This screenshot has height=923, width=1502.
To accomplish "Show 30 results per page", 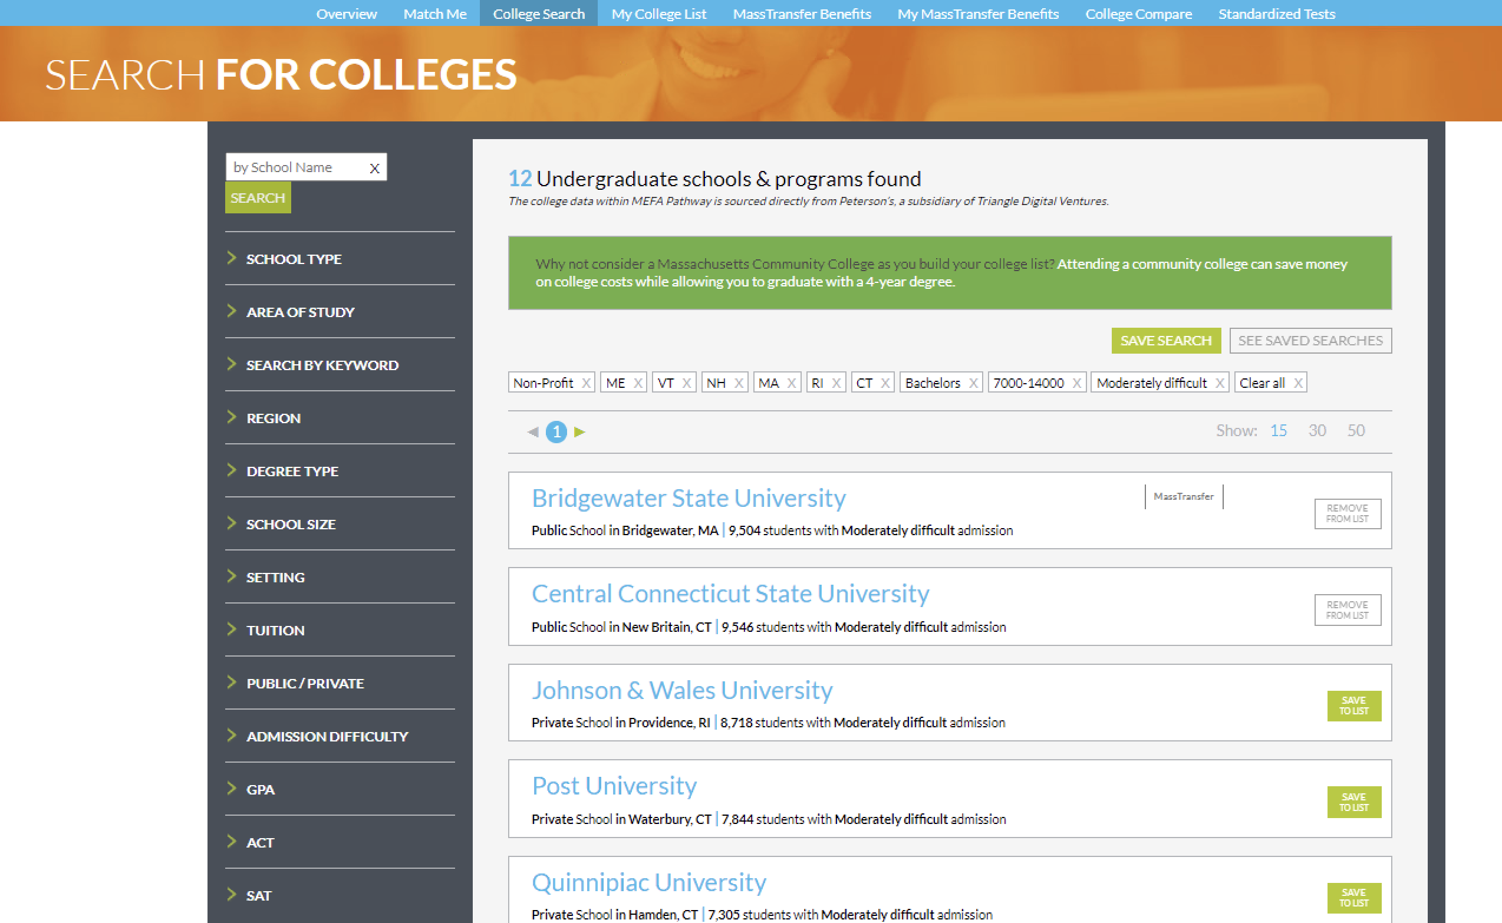I will tap(1316, 430).
